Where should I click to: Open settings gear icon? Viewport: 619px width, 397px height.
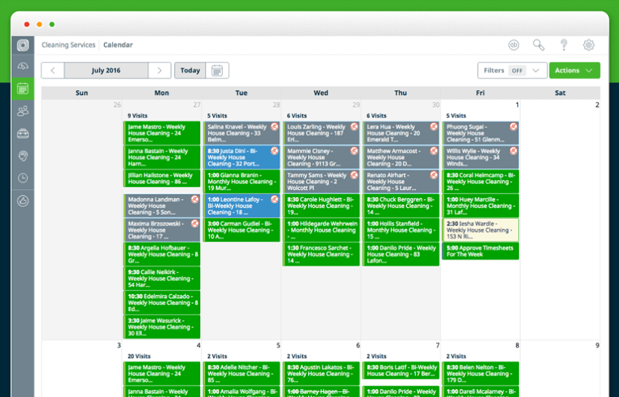[588, 45]
